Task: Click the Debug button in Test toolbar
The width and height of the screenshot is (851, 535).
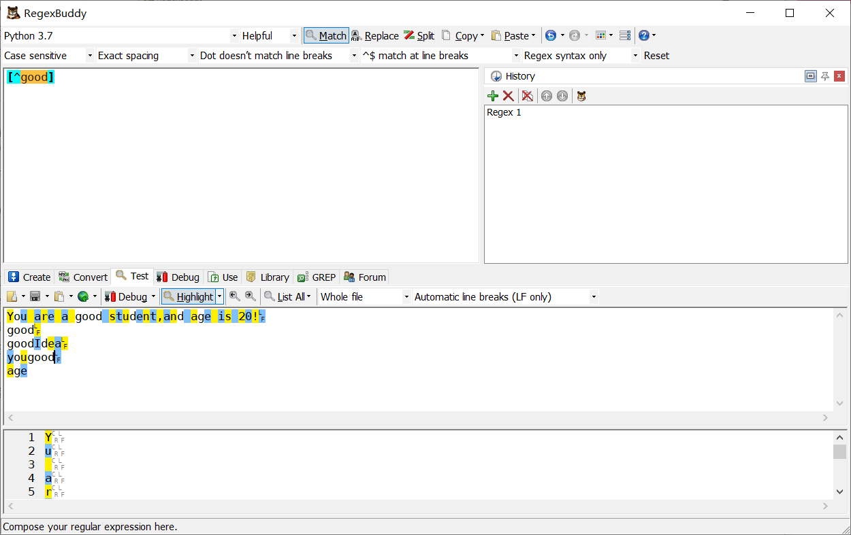Action: 126,297
